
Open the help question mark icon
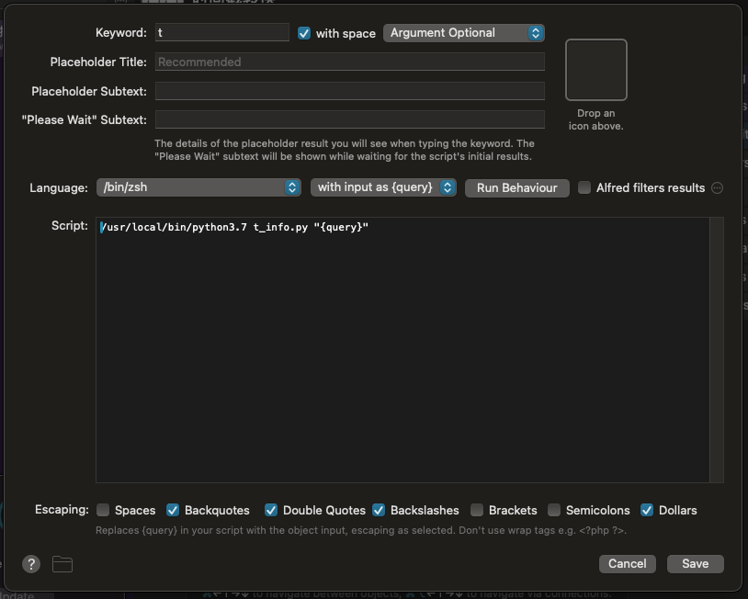pyautogui.click(x=31, y=564)
